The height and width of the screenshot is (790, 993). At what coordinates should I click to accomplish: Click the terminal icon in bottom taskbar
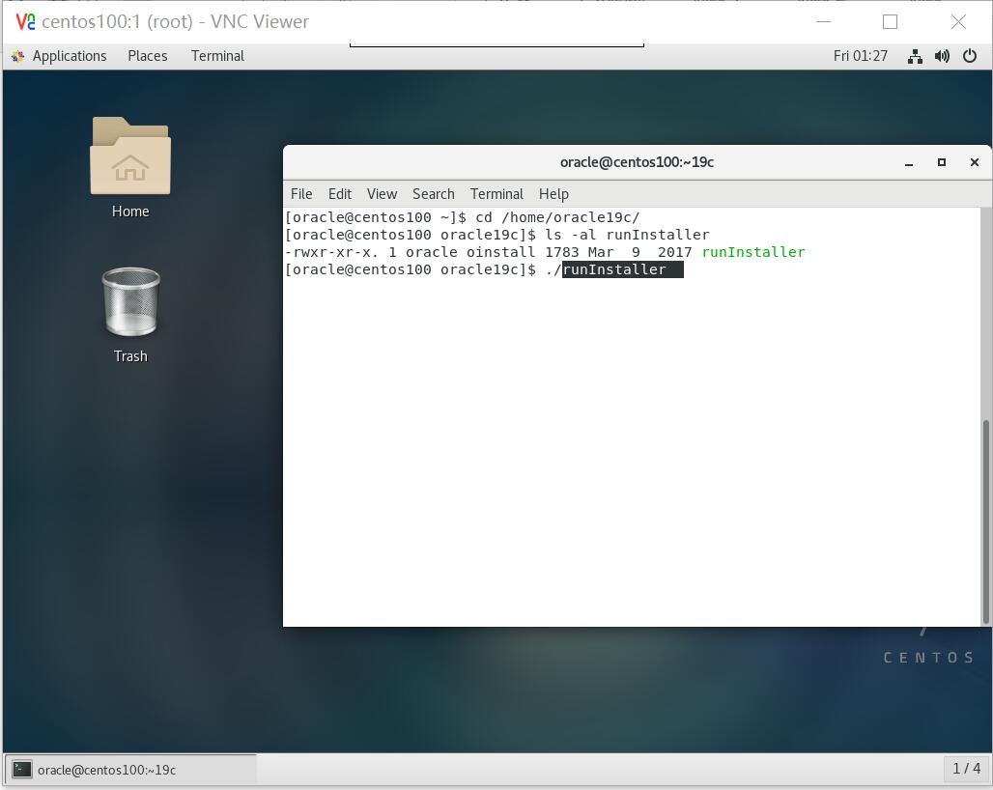pyautogui.click(x=22, y=769)
